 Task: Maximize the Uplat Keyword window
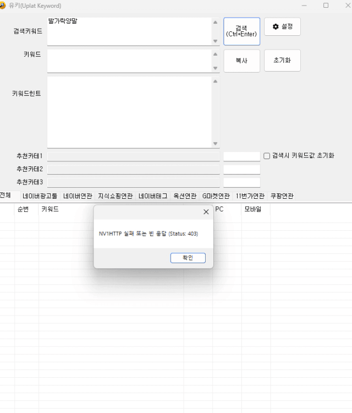pyautogui.click(x=326, y=6)
